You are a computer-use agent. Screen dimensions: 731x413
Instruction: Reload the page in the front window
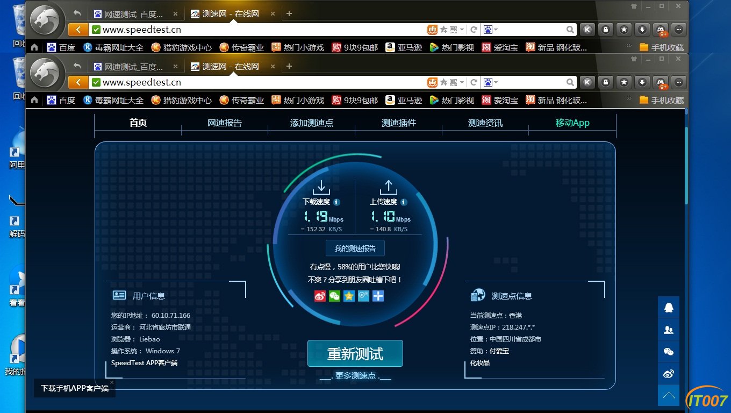tap(474, 82)
